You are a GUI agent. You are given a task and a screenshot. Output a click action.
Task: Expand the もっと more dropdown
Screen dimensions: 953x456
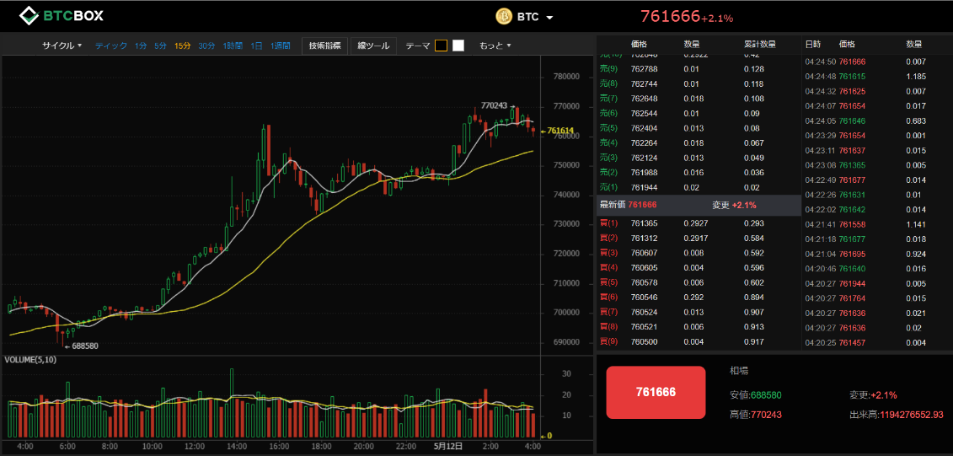[495, 46]
